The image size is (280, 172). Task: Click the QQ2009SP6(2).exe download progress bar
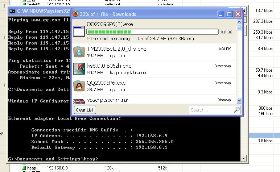152,32
